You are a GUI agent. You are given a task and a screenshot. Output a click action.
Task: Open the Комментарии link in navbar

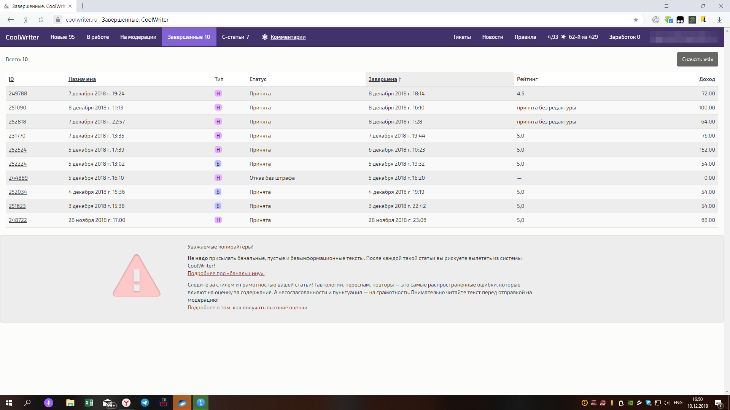[288, 37]
